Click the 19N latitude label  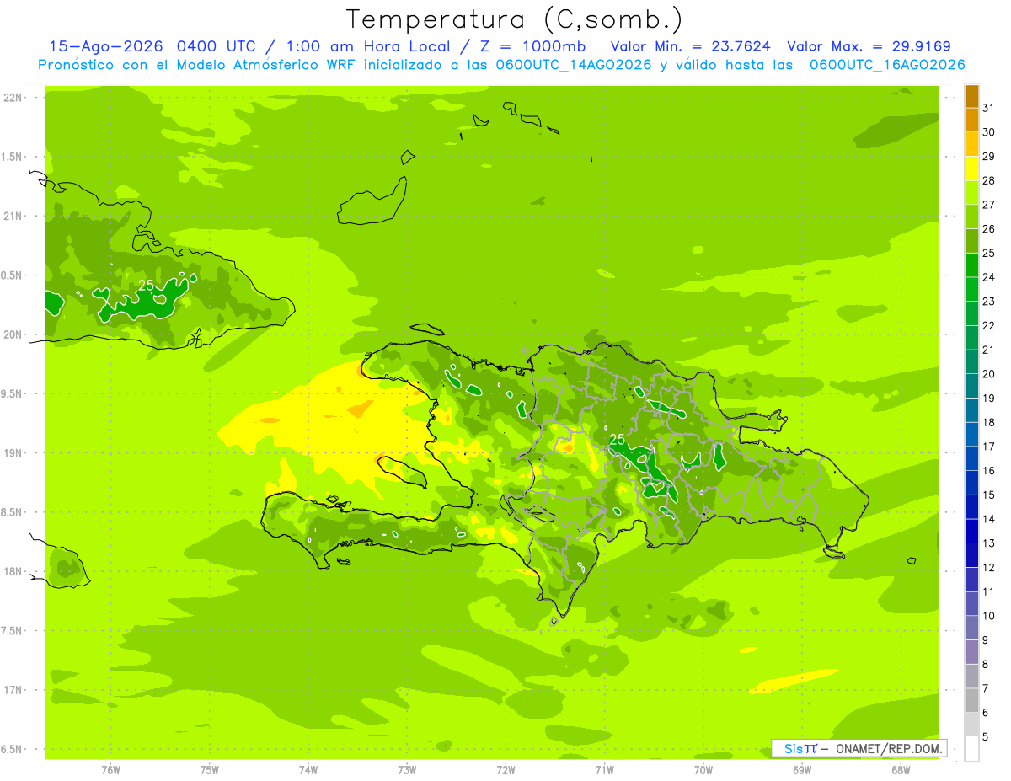click(13, 453)
